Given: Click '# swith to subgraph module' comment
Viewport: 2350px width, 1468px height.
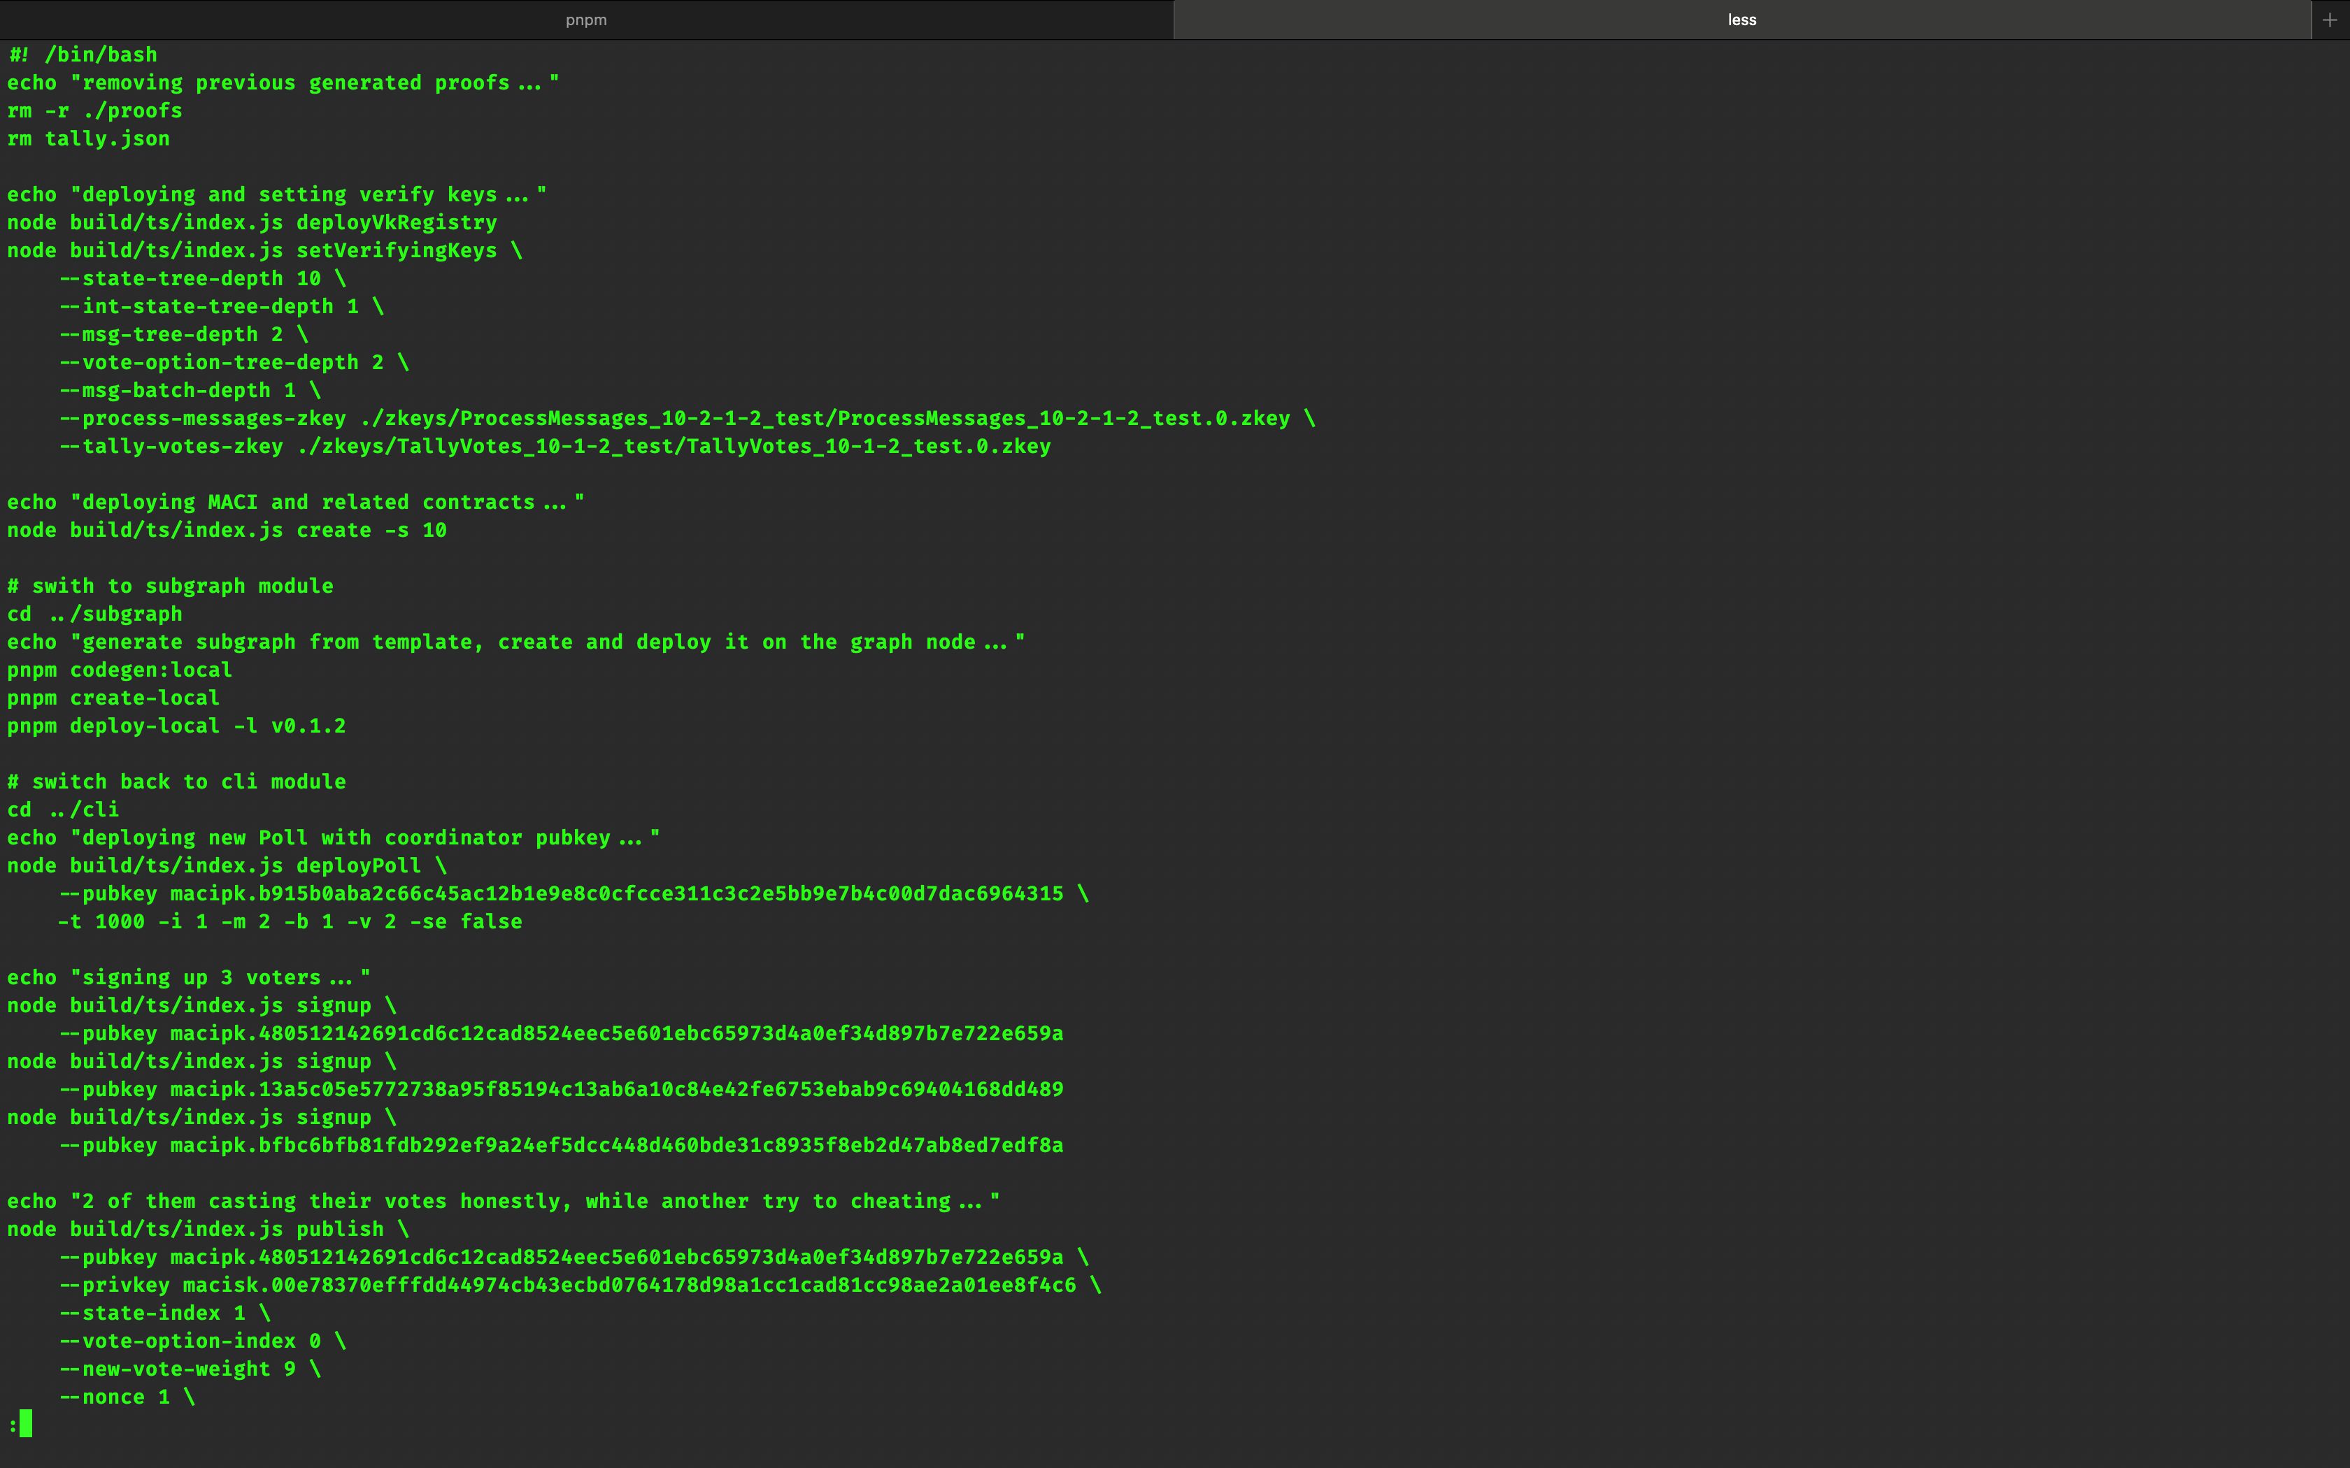Looking at the screenshot, I should (171, 587).
